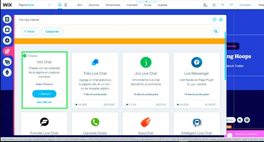
Task: Switch to mobile editor view
Action: pos(66,5)
